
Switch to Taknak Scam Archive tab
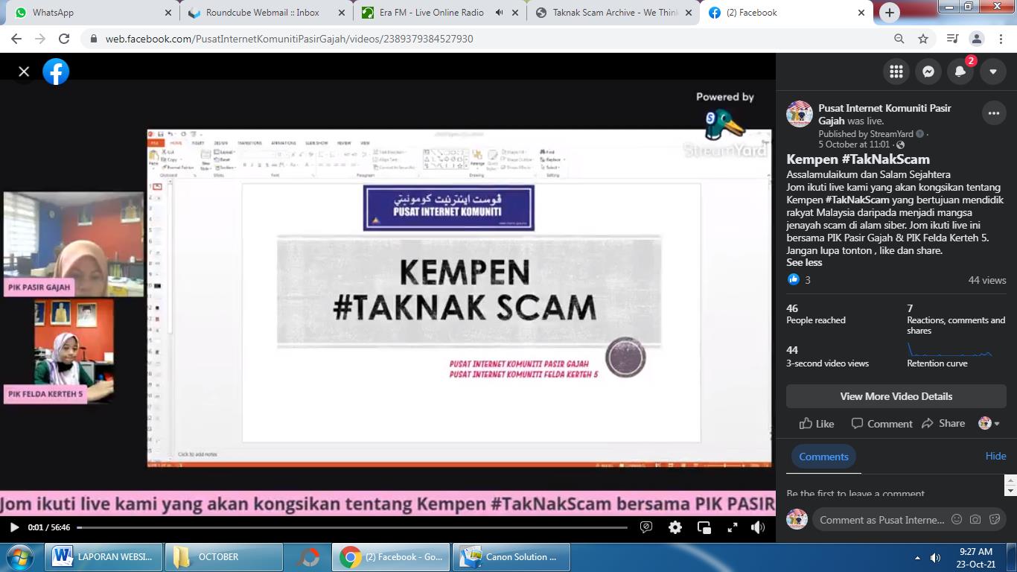point(614,13)
